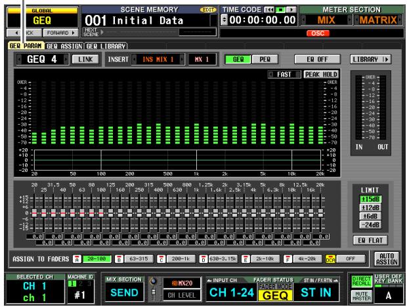The height and width of the screenshot is (307, 407).
Task: Select the -24dB limit option
Action: coord(370,225)
